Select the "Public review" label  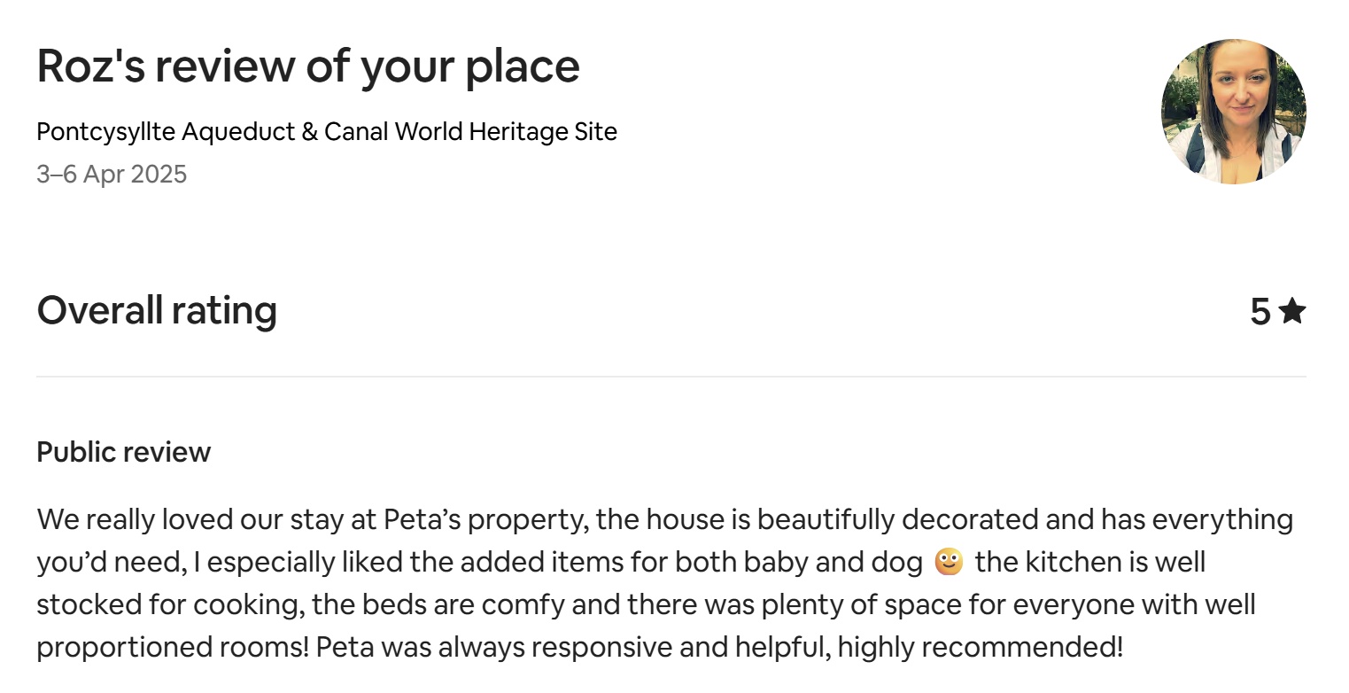[123, 452]
